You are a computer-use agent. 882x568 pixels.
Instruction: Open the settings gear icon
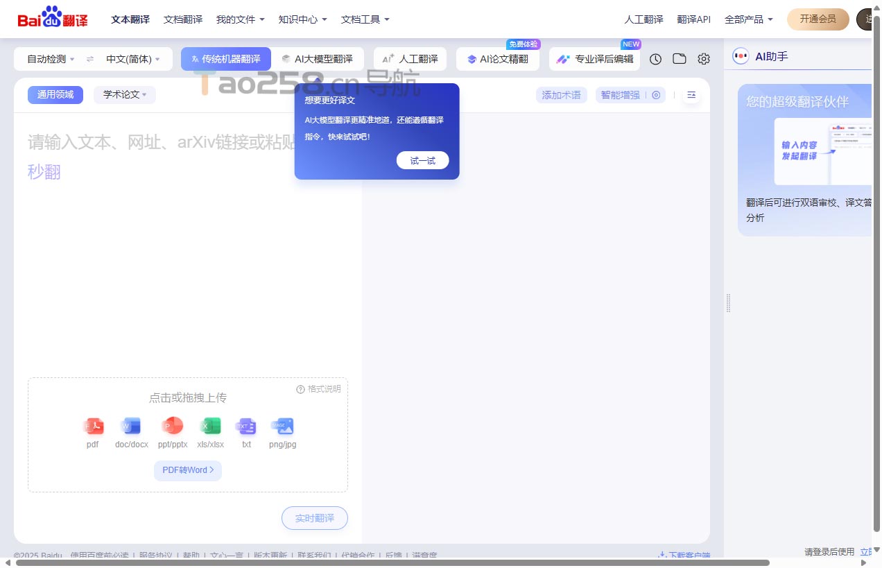coord(704,59)
